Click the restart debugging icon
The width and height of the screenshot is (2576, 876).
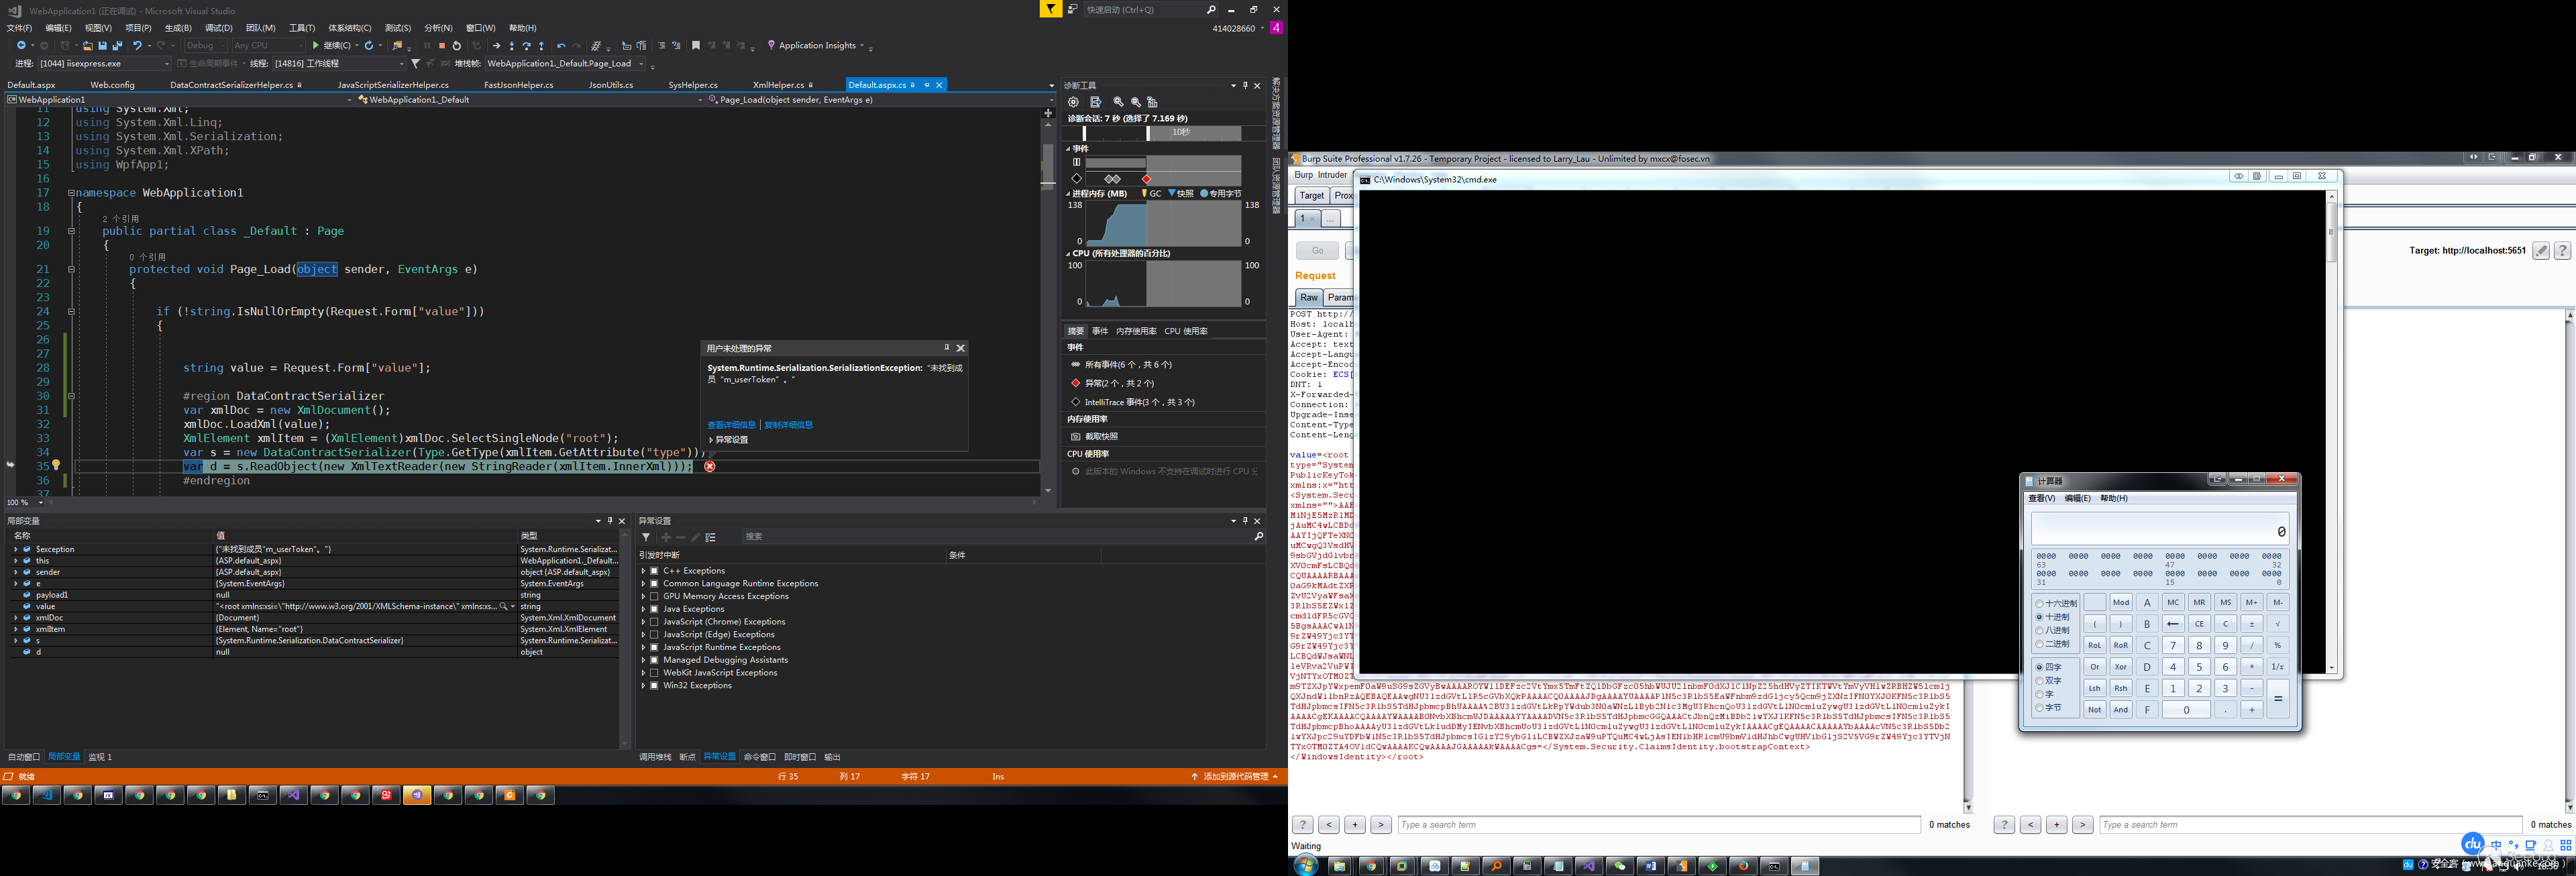pos(457,46)
